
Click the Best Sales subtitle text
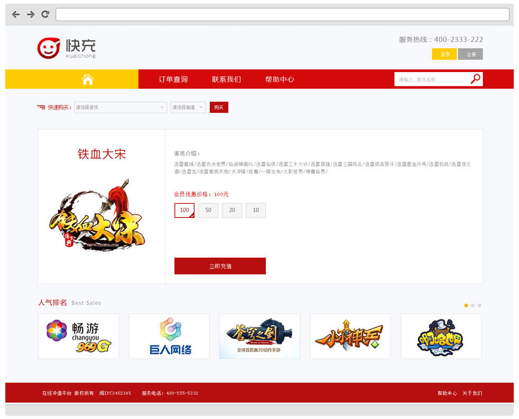pos(86,303)
